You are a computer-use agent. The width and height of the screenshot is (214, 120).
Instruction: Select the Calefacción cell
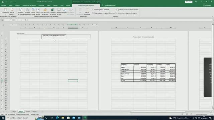[x=127, y=69]
